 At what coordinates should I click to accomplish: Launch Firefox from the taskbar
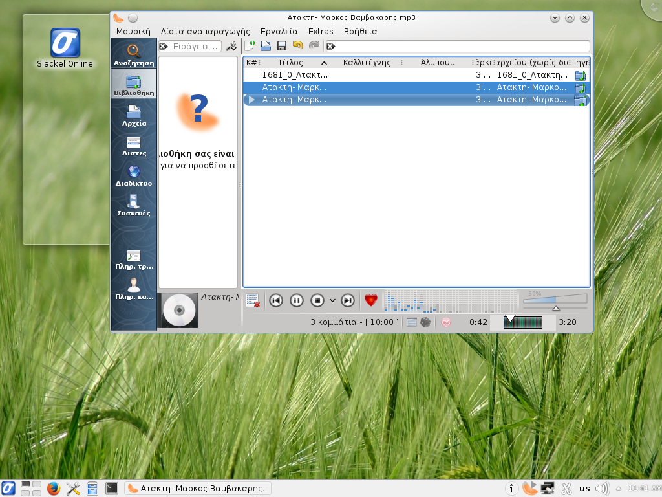[x=53, y=489]
